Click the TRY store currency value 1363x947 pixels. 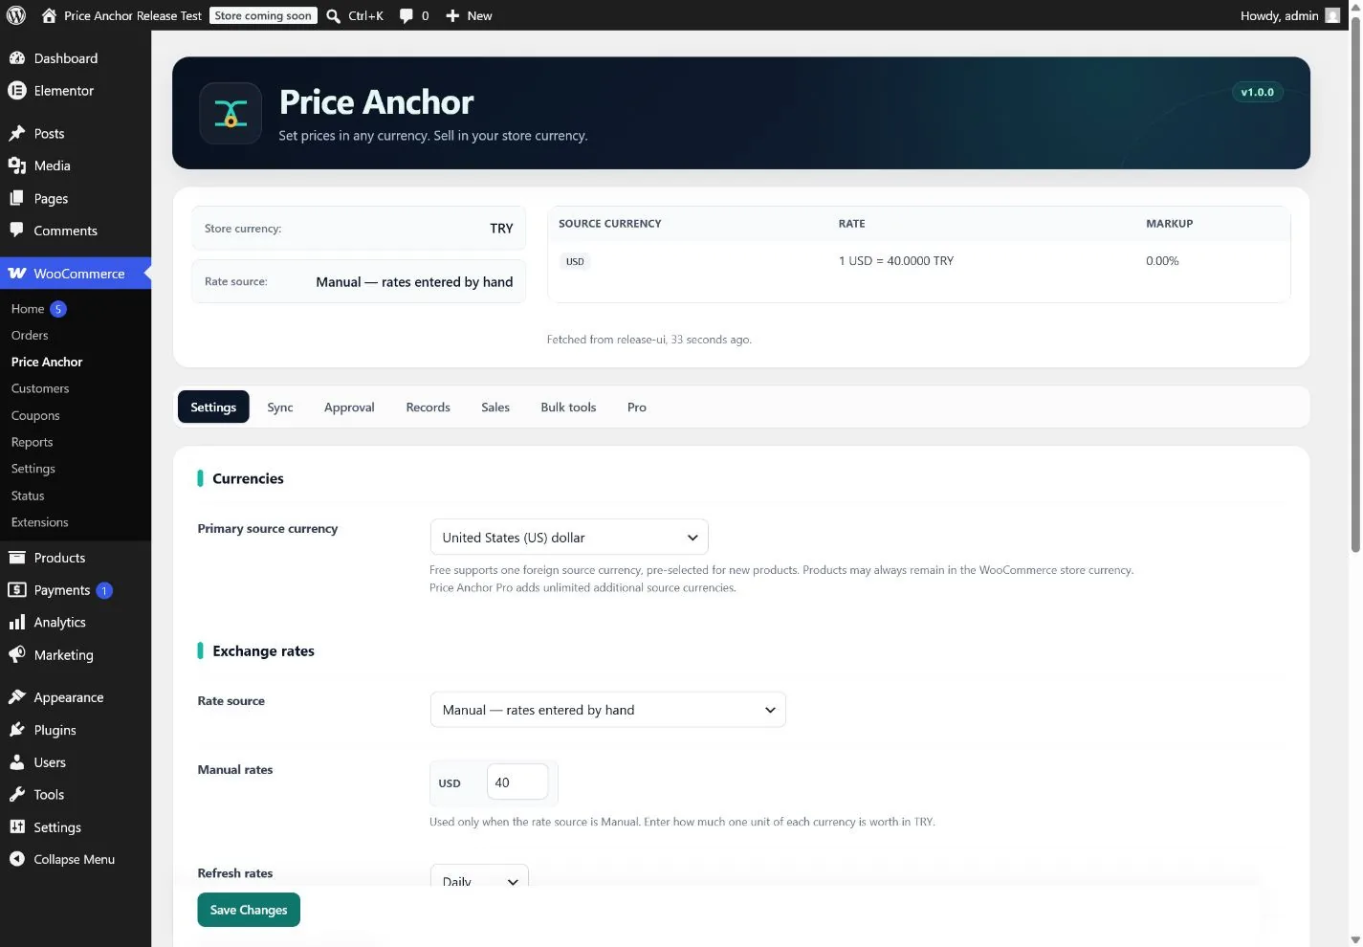coord(501,229)
